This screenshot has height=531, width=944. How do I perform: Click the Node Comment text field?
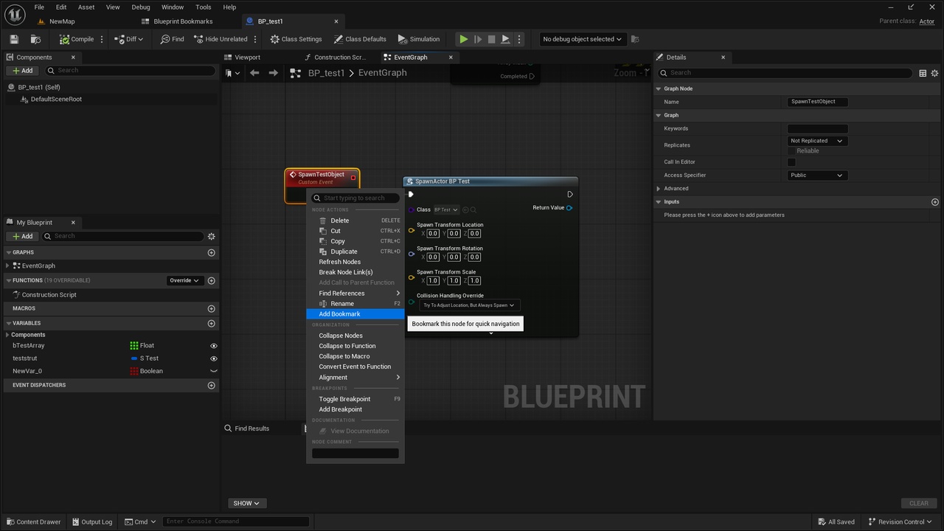coord(355,454)
